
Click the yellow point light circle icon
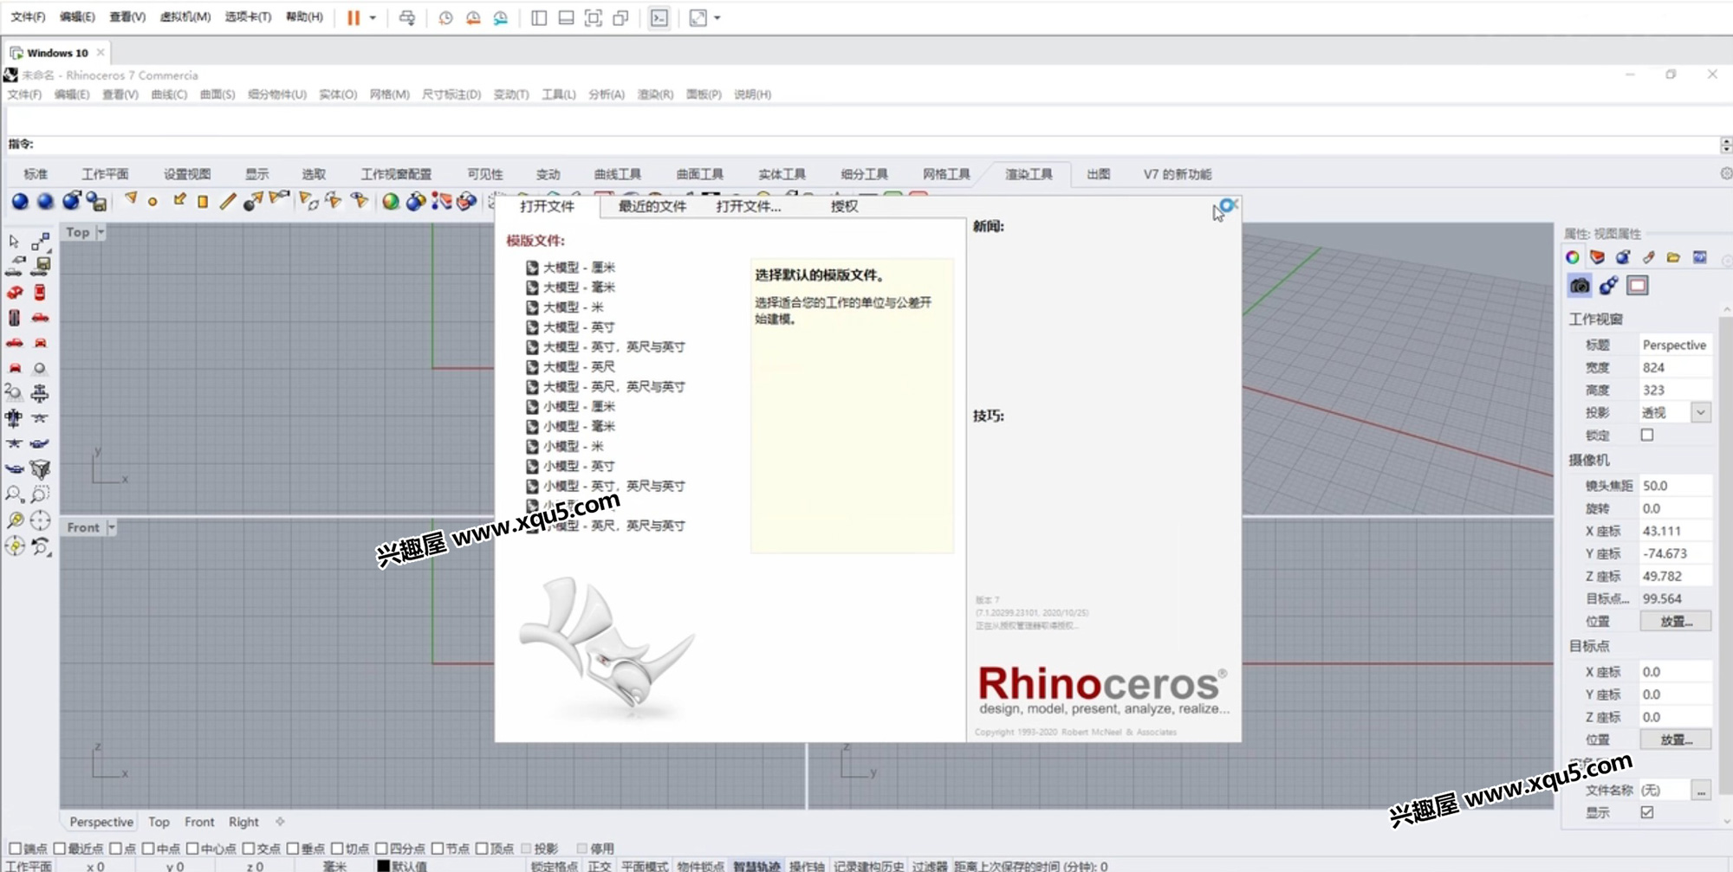coord(153,202)
